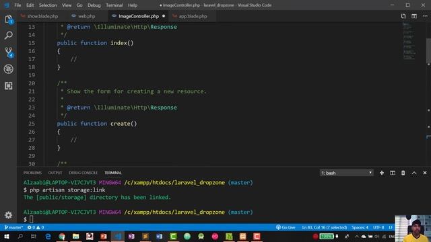Open the Search view in activity bar
The height and width of the screenshot is (242, 431).
tap(9, 36)
